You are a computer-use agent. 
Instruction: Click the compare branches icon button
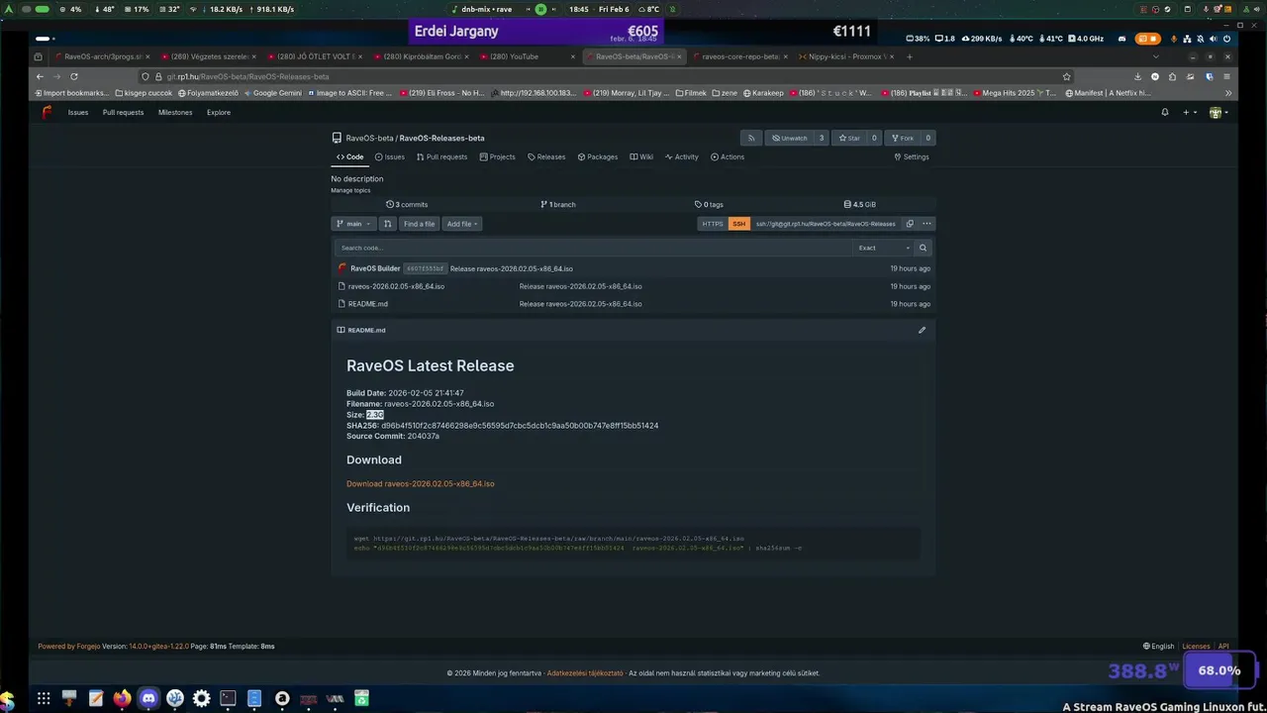(388, 224)
